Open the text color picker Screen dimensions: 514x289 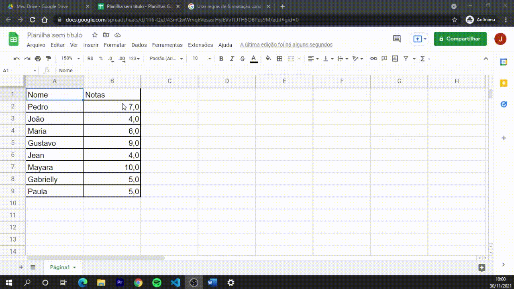click(x=253, y=59)
